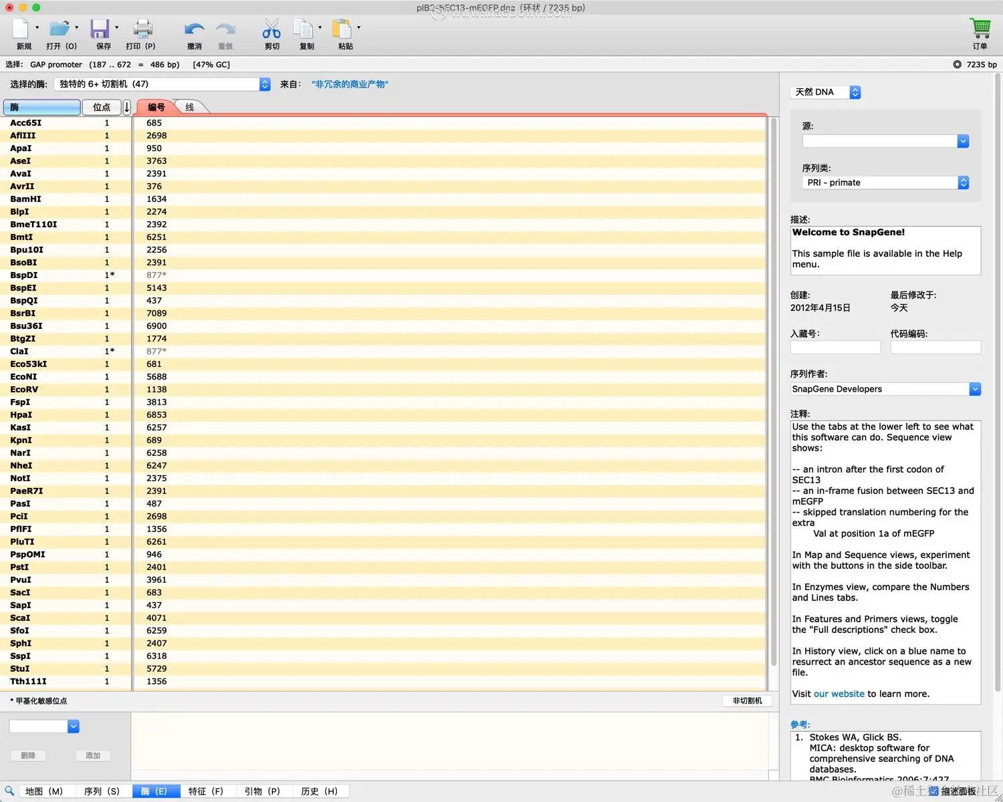Click the 删除 button
Image resolution: width=1003 pixels, height=802 pixels.
(x=28, y=756)
